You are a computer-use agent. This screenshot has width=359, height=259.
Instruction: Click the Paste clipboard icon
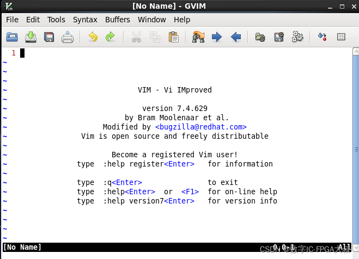point(174,37)
